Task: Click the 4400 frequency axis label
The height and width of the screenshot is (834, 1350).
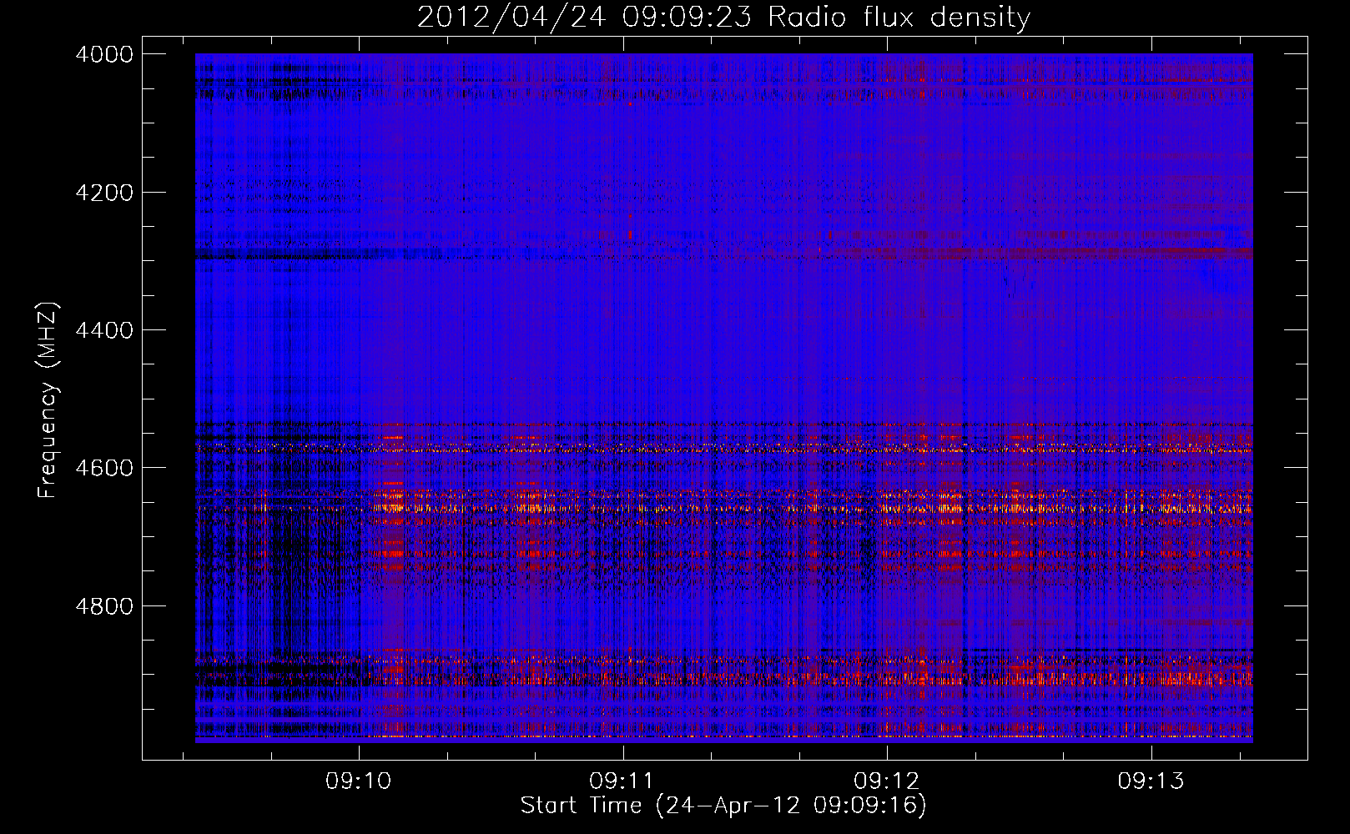Action: click(104, 330)
